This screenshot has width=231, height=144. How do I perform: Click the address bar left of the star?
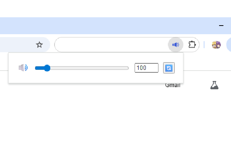click(x=16, y=45)
